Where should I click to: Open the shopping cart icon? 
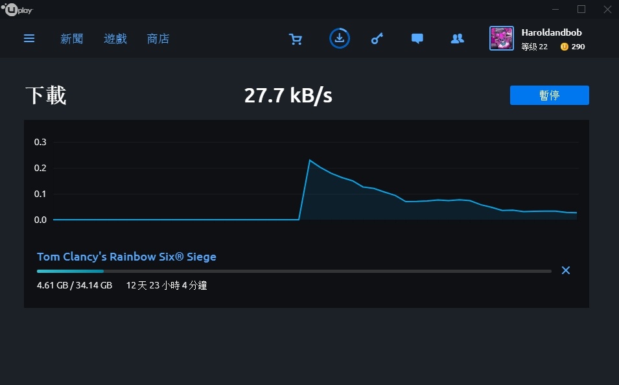click(296, 39)
